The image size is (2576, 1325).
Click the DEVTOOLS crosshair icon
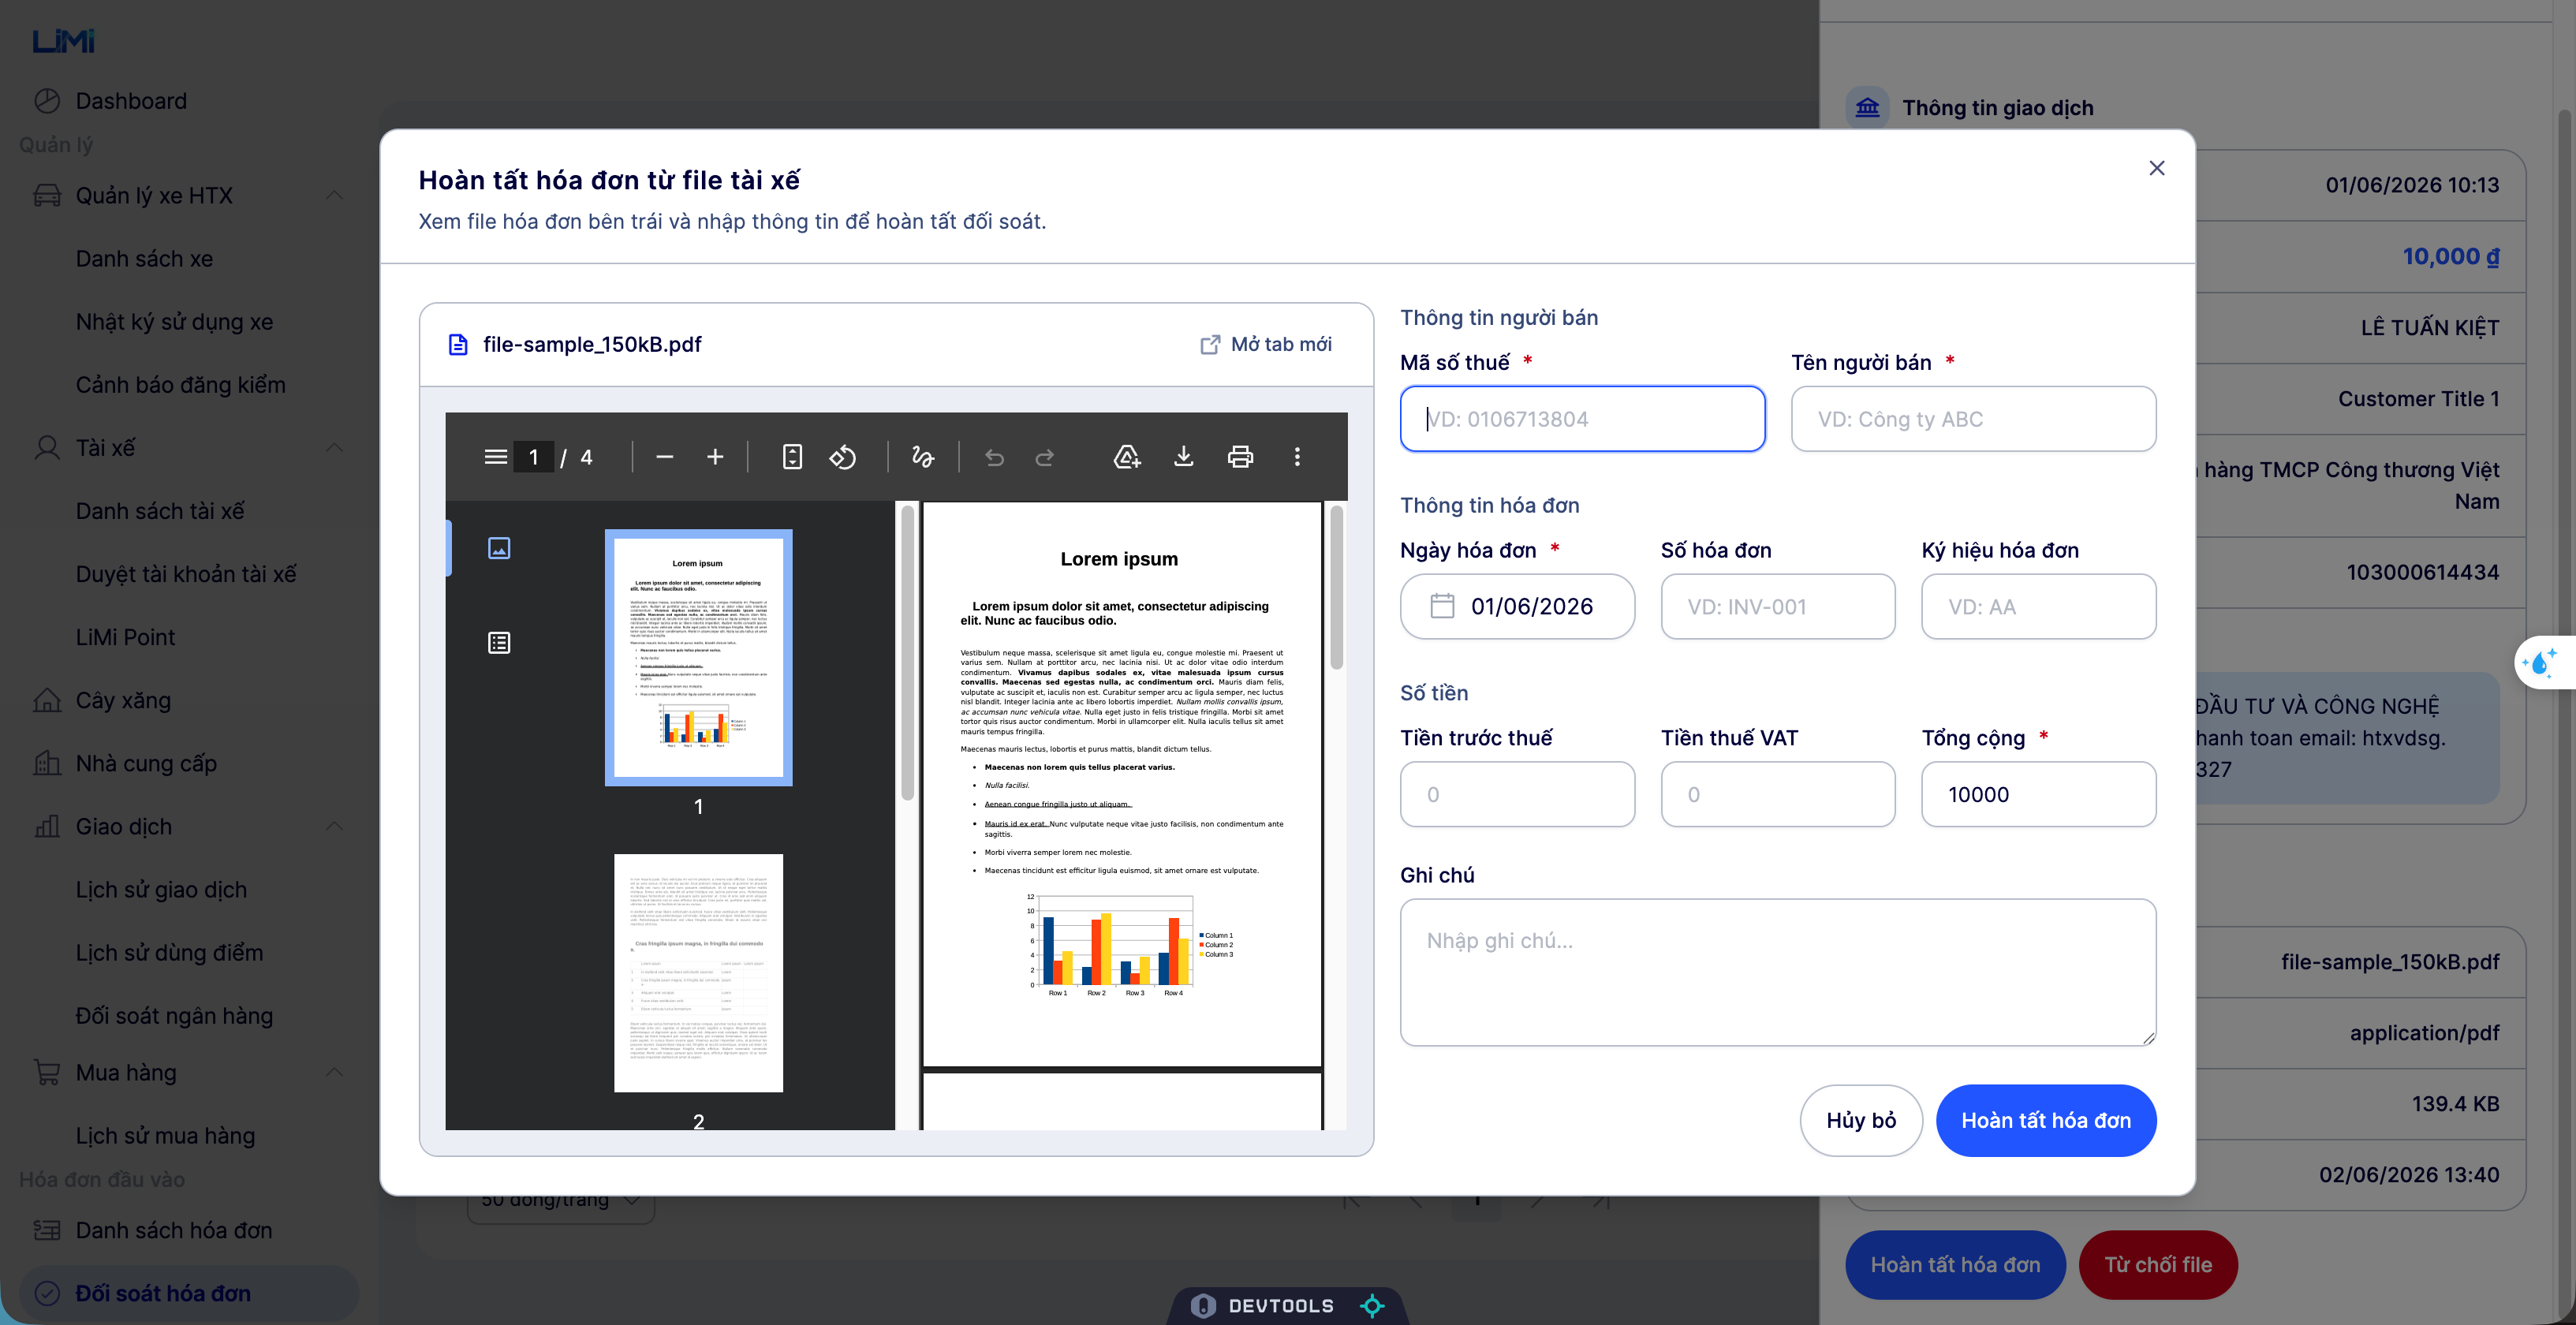click(x=1372, y=1305)
